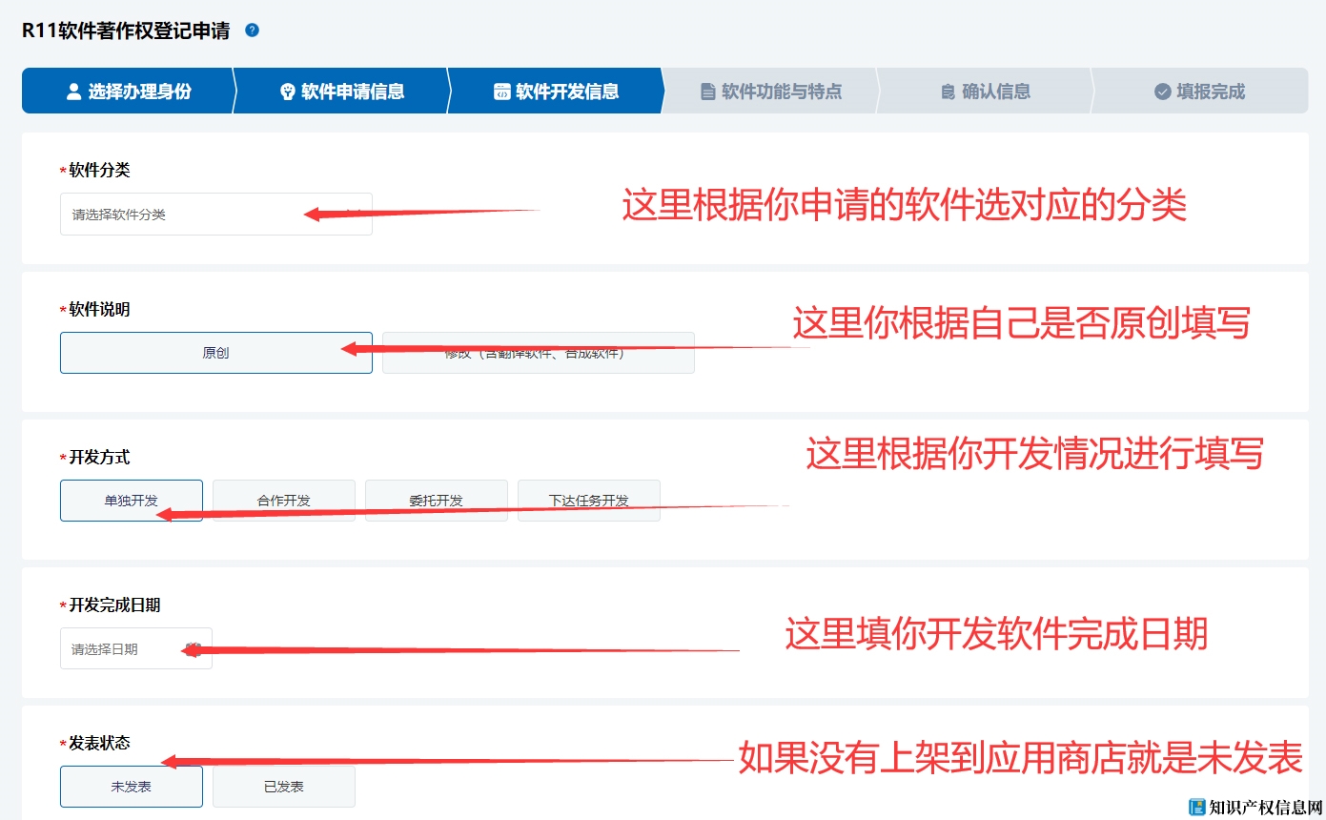
Task: Set publication status to 已发表
Action: [x=283, y=788]
